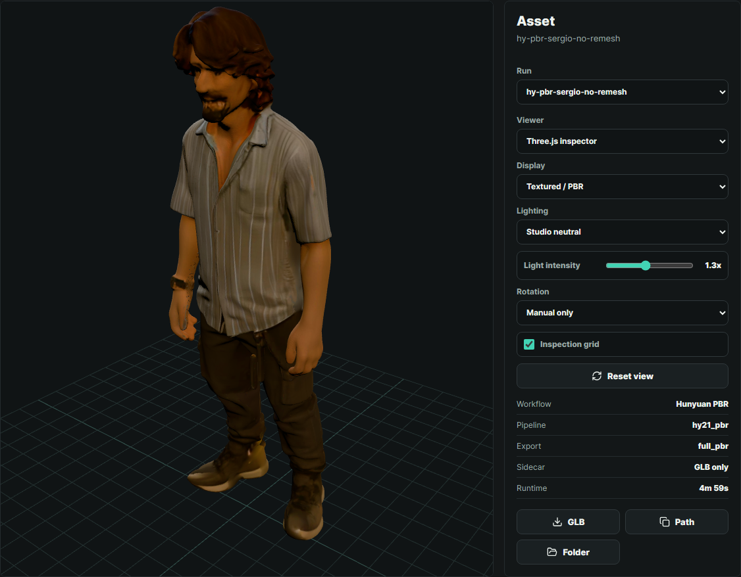
Task: Open the Rotation dropdown Manual only
Action: pos(622,313)
